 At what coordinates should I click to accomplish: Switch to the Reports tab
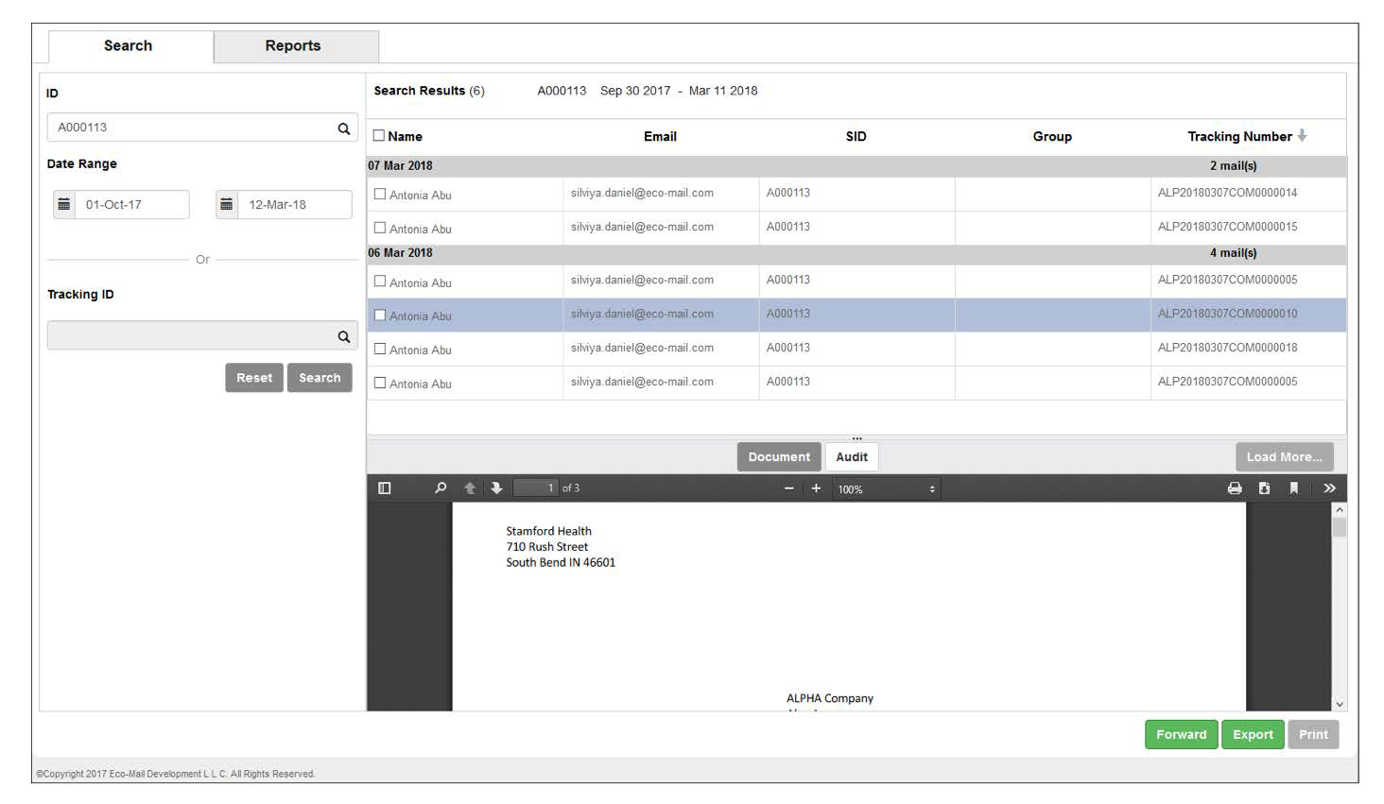(x=293, y=46)
